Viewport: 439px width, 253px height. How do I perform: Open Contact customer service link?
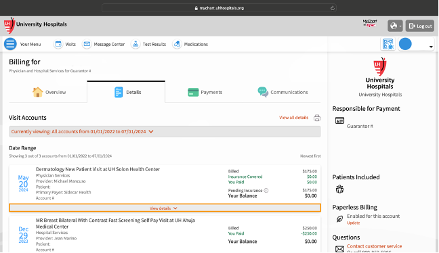click(x=375, y=246)
